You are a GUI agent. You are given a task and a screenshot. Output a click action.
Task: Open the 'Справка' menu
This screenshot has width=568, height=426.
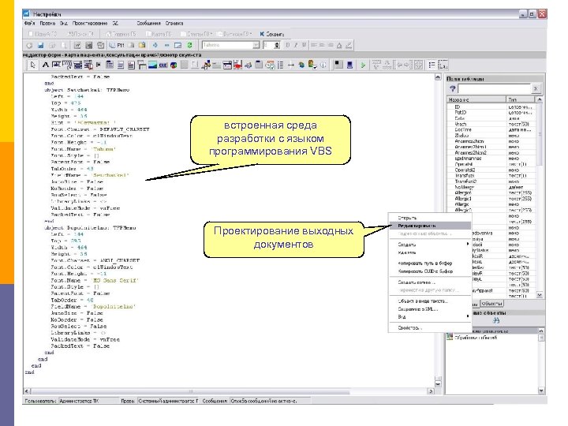pyautogui.click(x=174, y=23)
